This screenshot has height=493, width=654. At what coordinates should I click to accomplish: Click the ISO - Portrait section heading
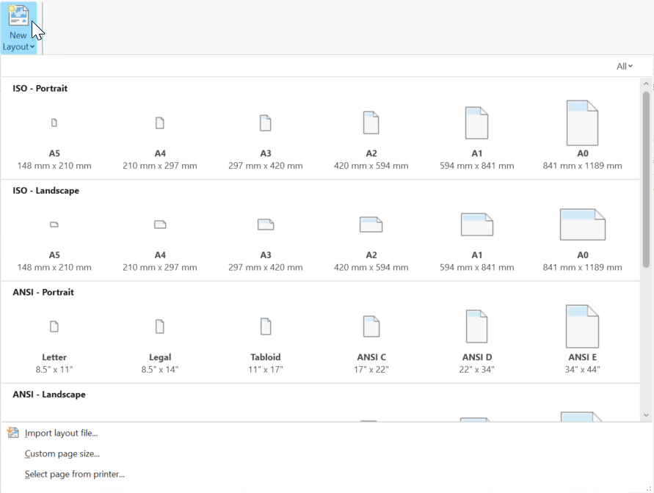pos(40,88)
